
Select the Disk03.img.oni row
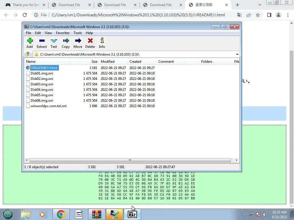tap(131, 84)
